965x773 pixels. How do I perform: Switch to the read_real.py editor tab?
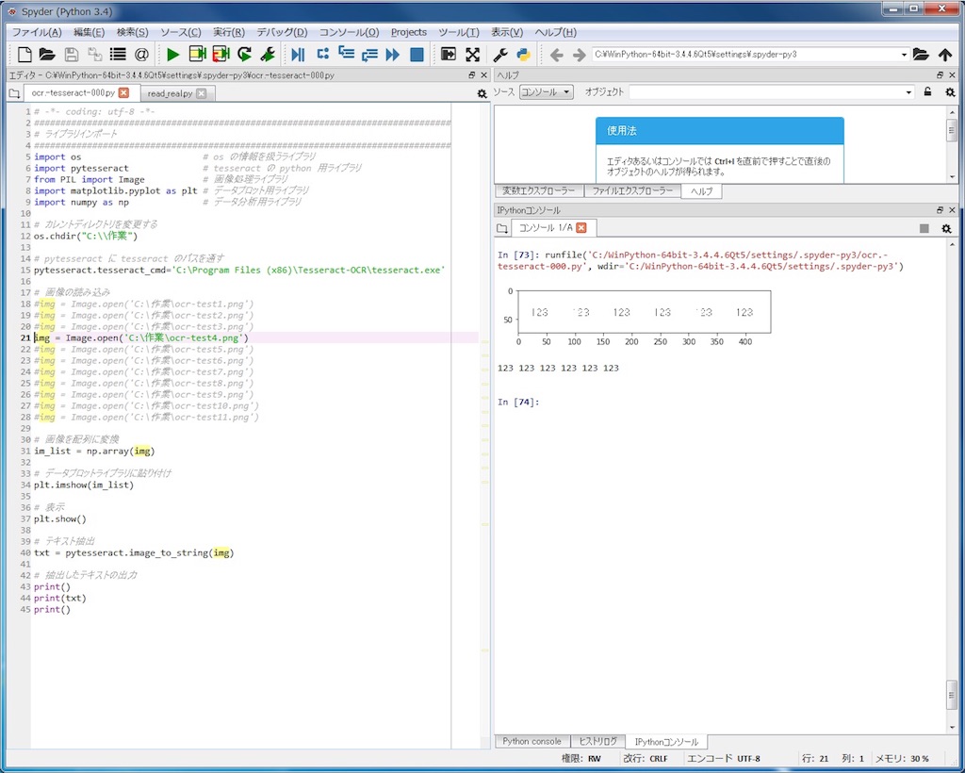pyautogui.click(x=170, y=93)
